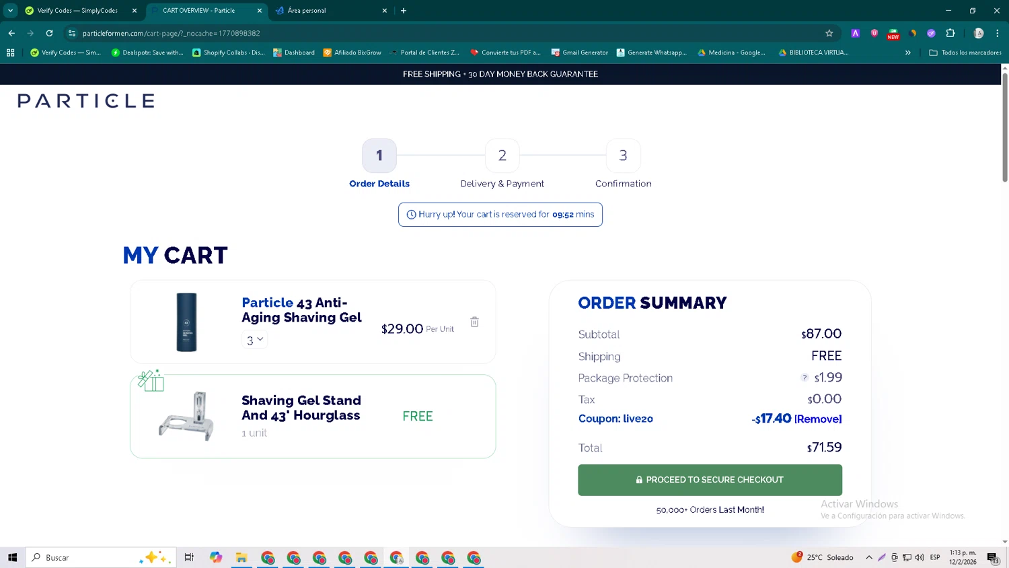Open the 'BIBLIOTECA VIRTUA...' bookmark

tap(813, 52)
